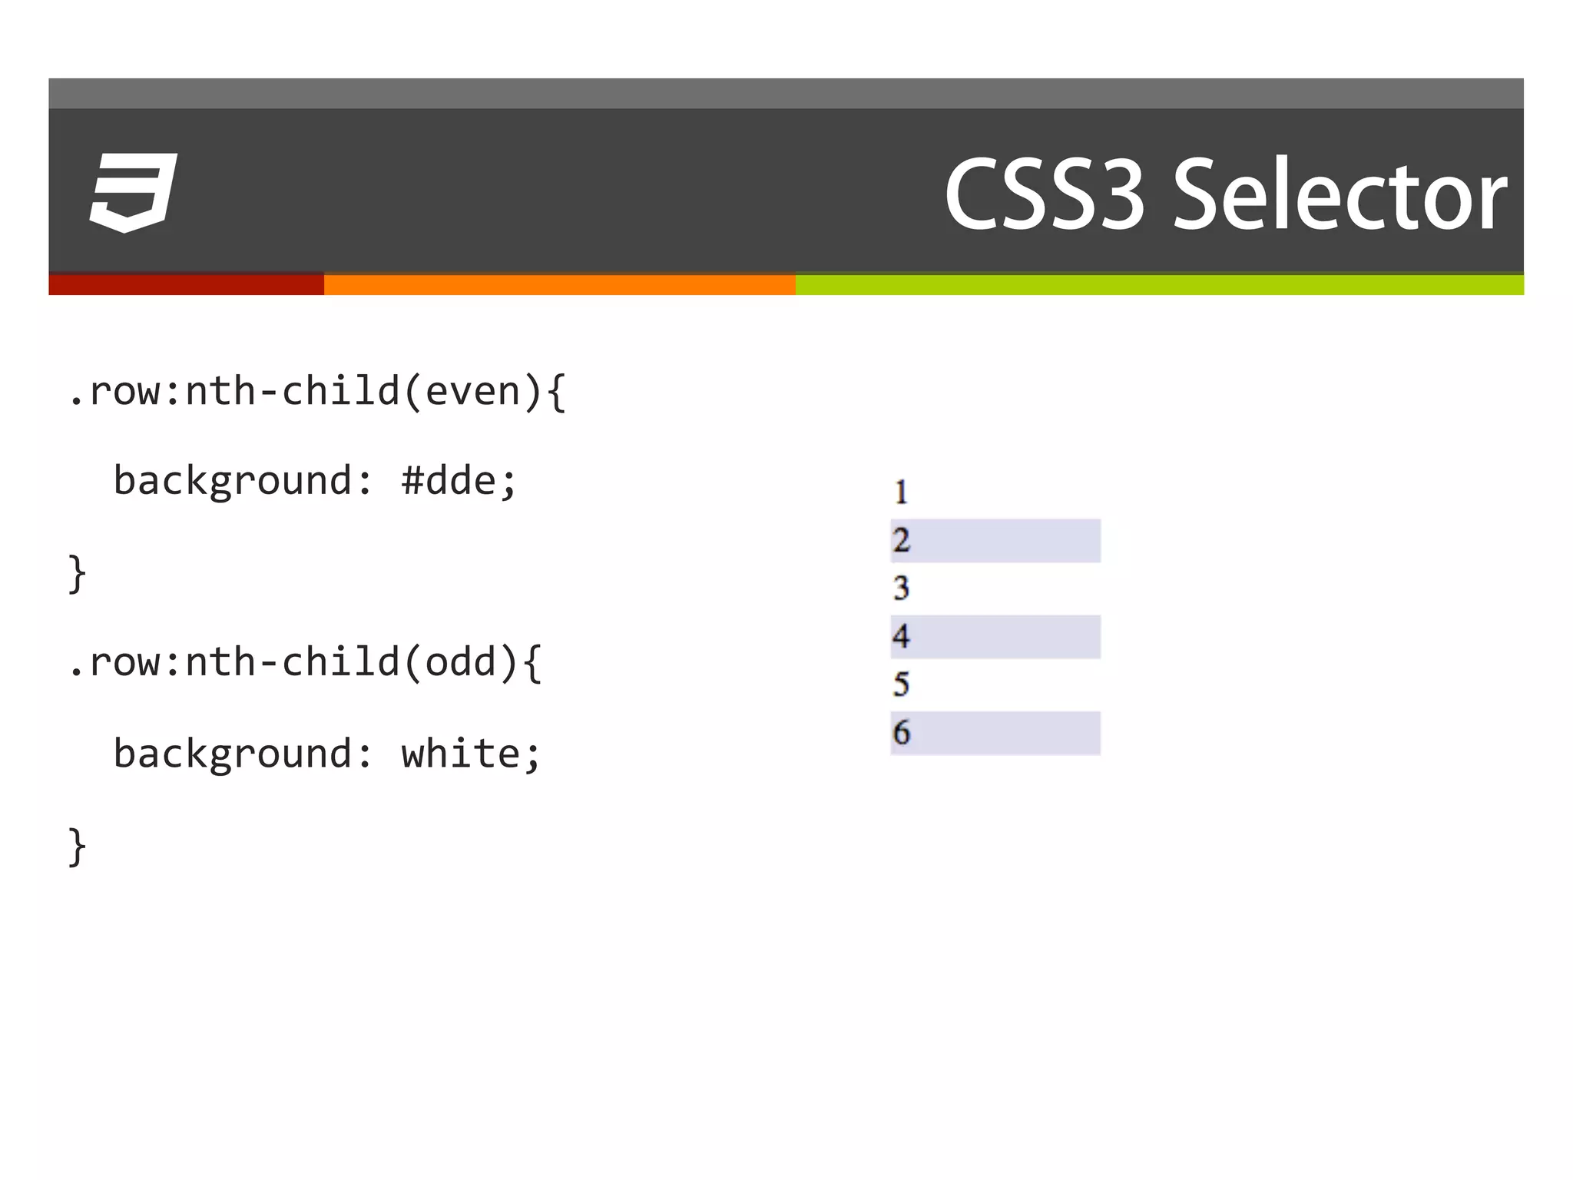Select row 3 in the example list

point(995,588)
